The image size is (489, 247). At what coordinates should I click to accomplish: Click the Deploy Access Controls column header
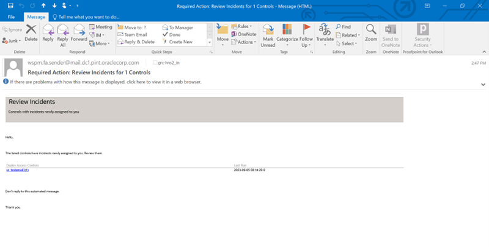23,165
